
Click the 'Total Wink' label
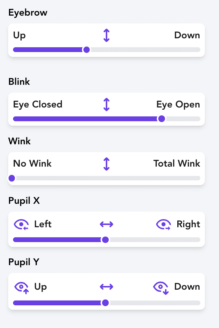click(x=177, y=163)
